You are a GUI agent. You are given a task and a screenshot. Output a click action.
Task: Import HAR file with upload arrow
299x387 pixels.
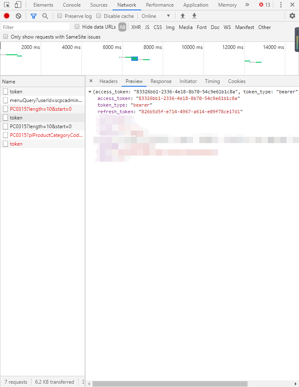click(x=183, y=16)
